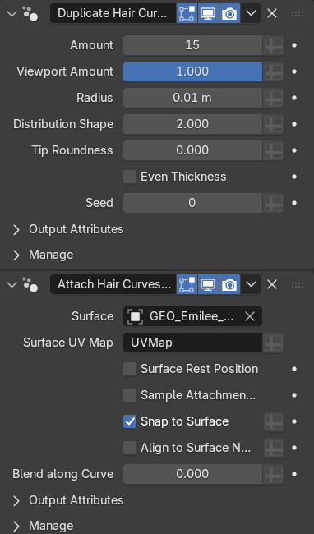
Task: Click the animate dot next to Sample Attachment
Action: click(x=294, y=395)
